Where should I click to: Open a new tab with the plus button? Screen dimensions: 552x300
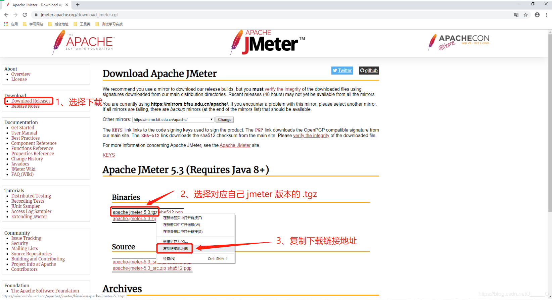78,5
